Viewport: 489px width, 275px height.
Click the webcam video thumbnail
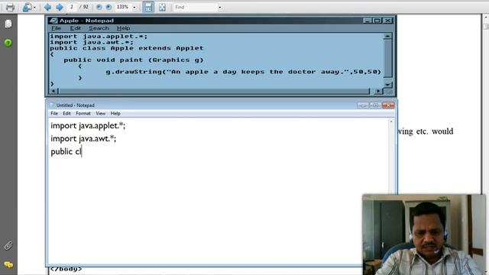tap(424, 235)
